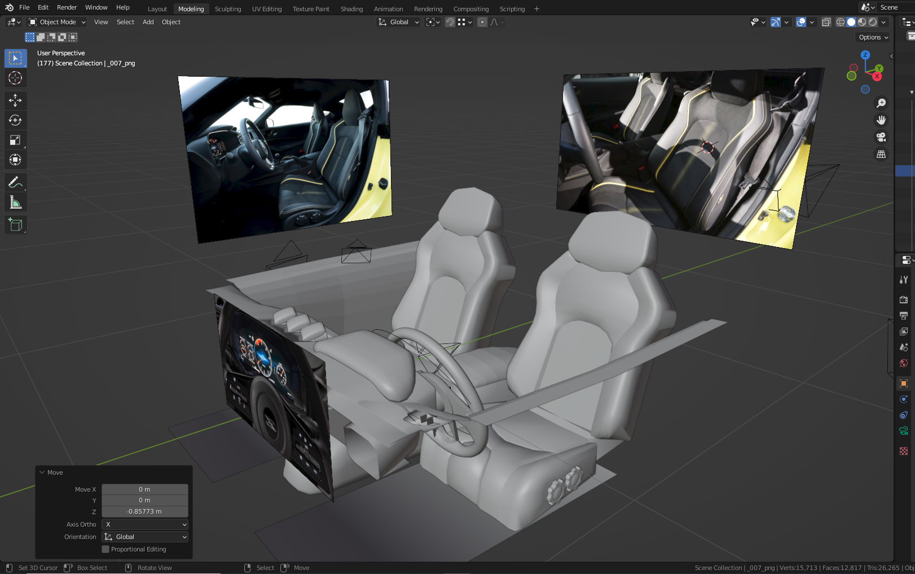Open the Tool properties tab icon
The width and height of the screenshot is (915, 574).
point(904,280)
